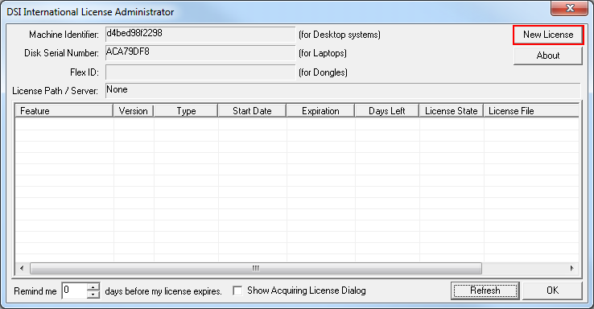The height and width of the screenshot is (309, 594).
Task: Open the About dialog
Action: [x=548, y=56]
